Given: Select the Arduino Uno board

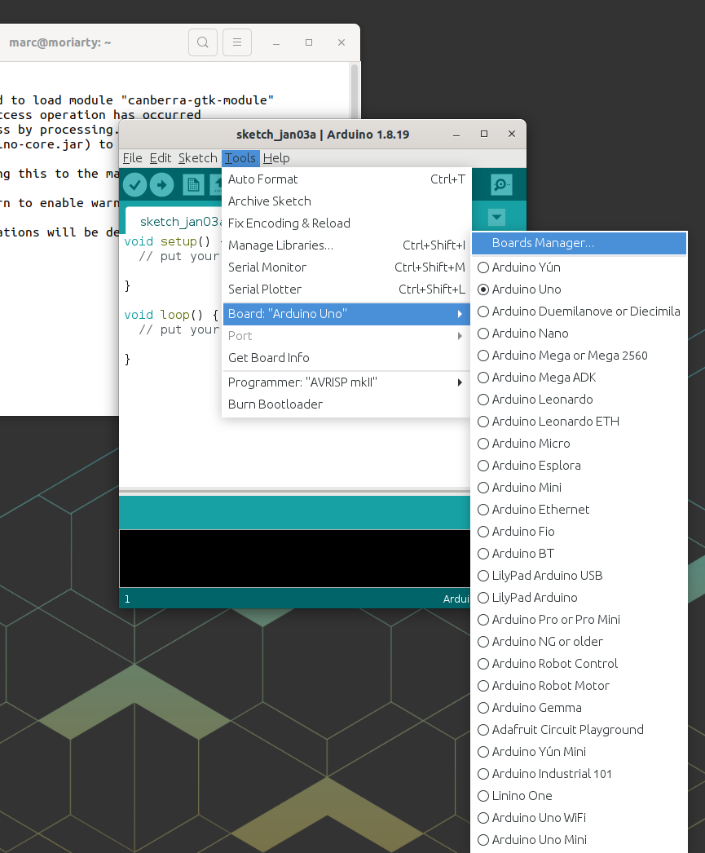Looking at the screenshot, I should pyautogui.click(x=579, y=289).
